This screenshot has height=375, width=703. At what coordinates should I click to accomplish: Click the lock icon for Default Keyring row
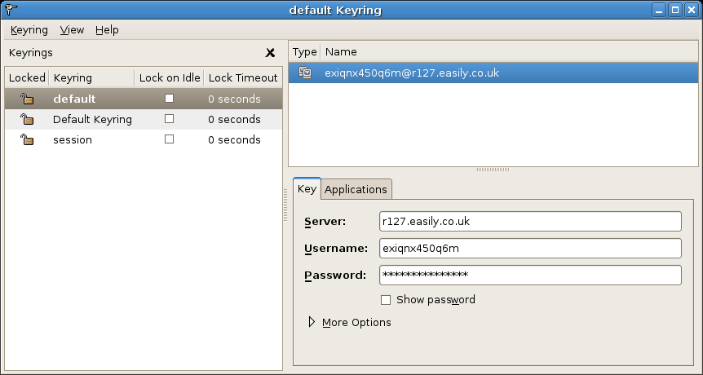point(27,119)
